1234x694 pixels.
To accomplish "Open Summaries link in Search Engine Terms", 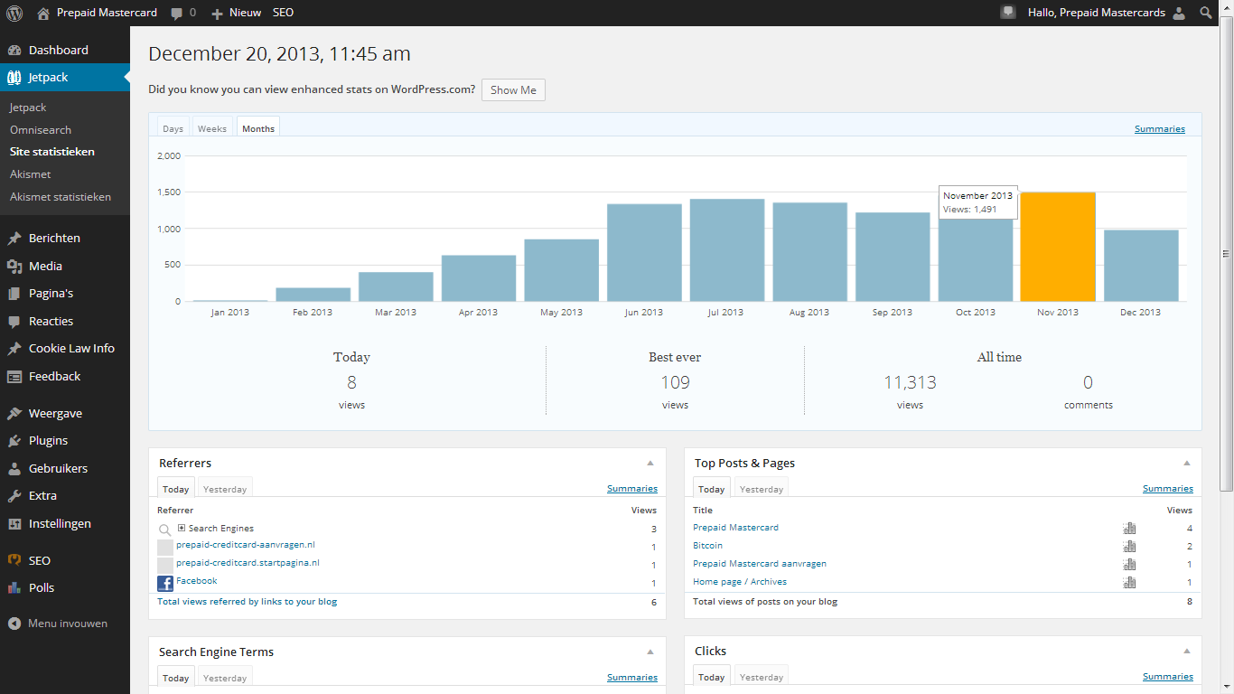I will point(632,678).
